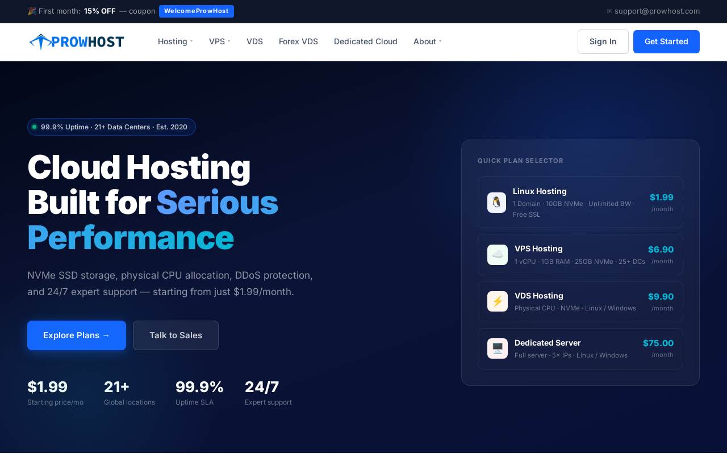Click Explore Plans button
Viewport: 727px width, 454px height.
77,335
